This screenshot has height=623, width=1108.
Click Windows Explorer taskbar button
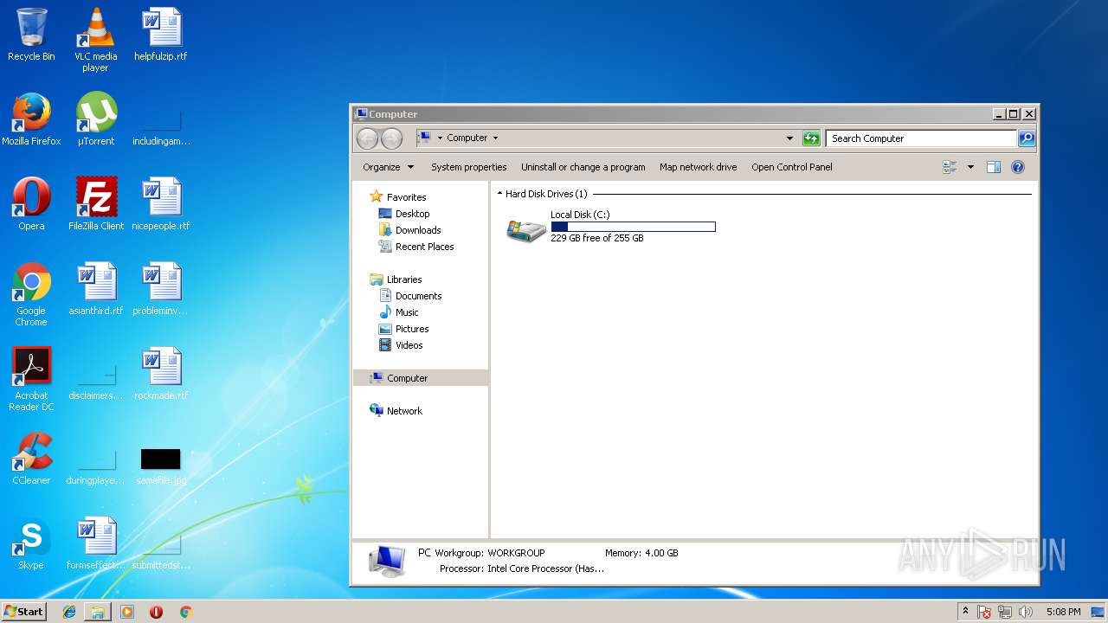click(x=98, y=612)
